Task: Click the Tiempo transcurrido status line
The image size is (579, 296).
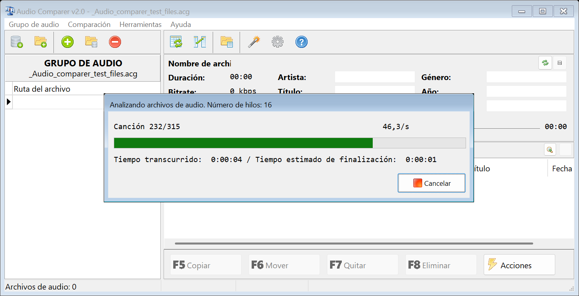Action: pyautogui.click(x=275, y=160)
